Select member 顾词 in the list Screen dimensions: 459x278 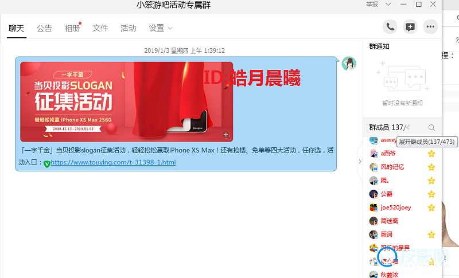point(386,234)
